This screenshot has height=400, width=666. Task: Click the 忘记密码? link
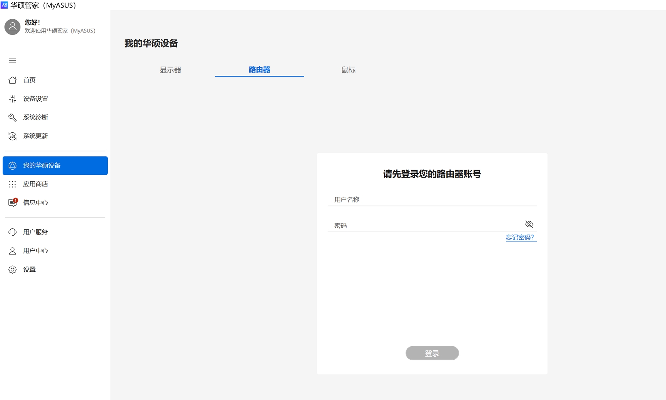520,237
